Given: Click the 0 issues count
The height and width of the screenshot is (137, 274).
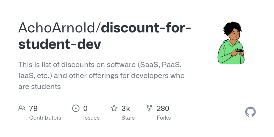Looking at the screenshot, I should click(x=85, y=108).
